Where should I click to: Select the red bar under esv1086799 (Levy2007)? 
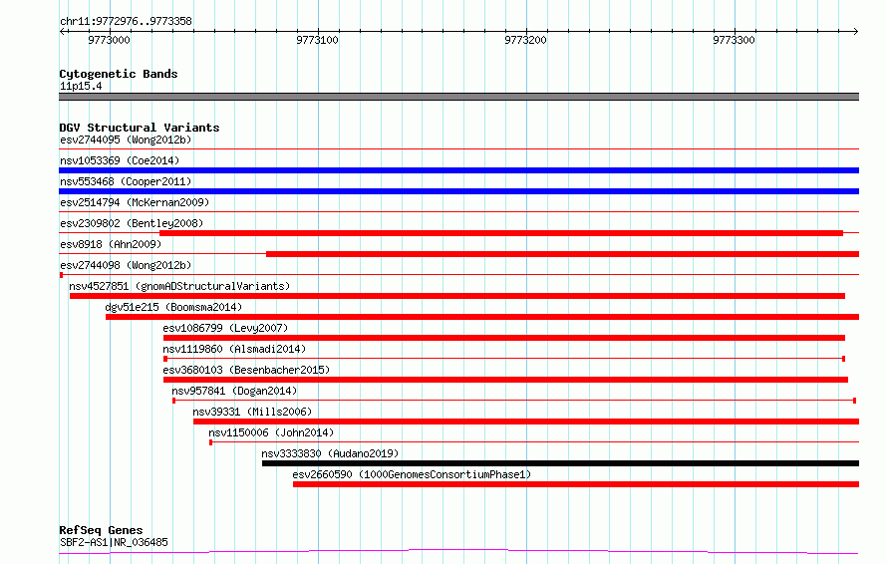coord(504,338)
